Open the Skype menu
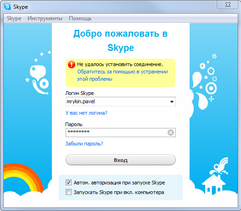 (14, 18)
